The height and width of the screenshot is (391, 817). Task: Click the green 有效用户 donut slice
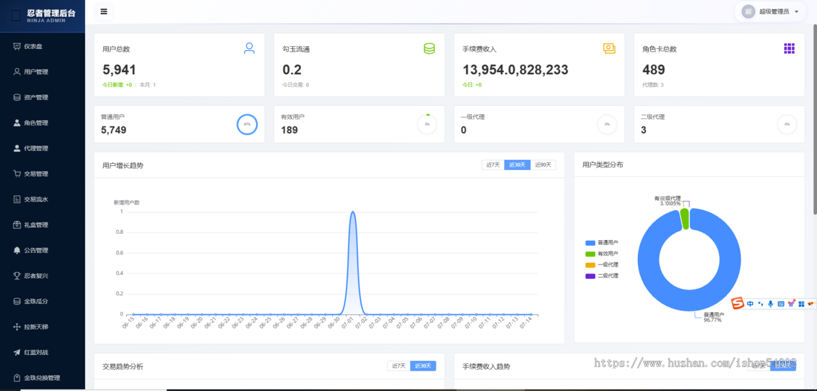pos(685,219)
